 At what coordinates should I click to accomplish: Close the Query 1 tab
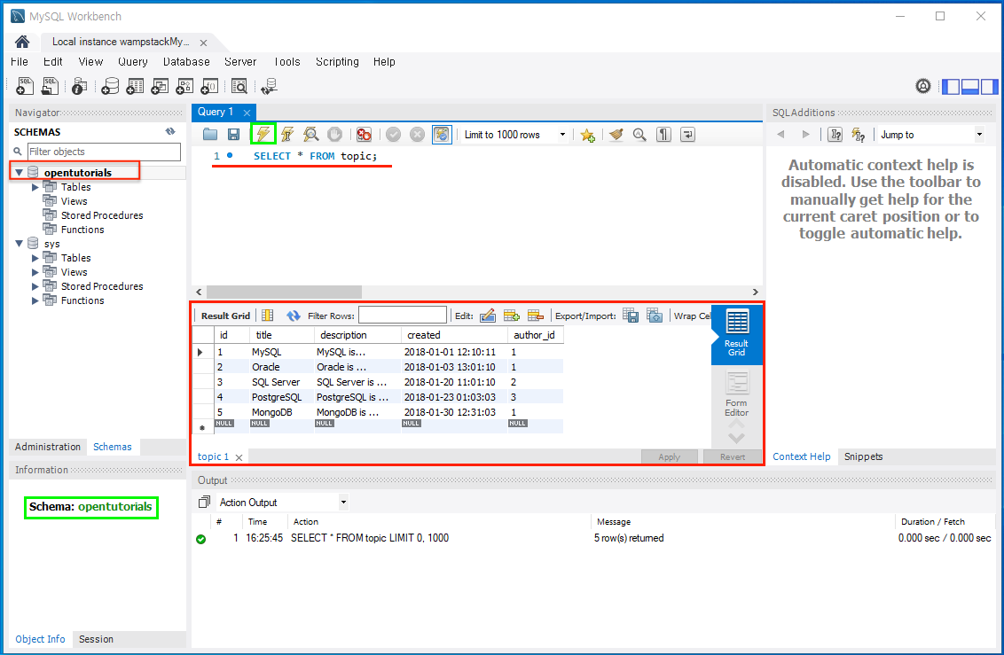click(247, 113)
